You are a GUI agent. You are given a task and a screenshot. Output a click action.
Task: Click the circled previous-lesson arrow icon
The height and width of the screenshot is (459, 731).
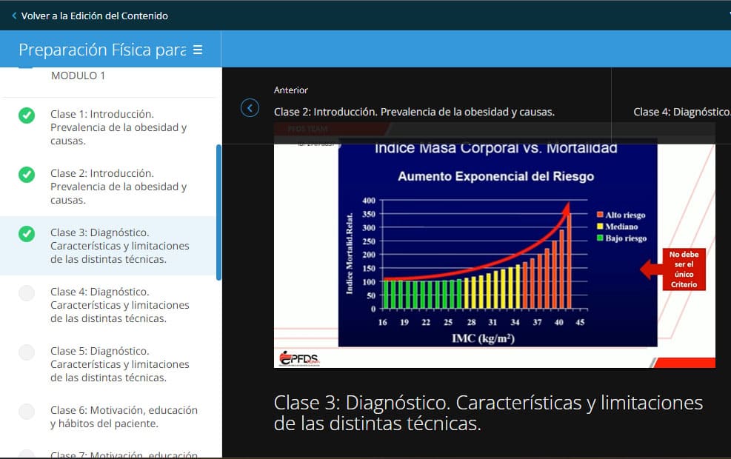[250, 108]
